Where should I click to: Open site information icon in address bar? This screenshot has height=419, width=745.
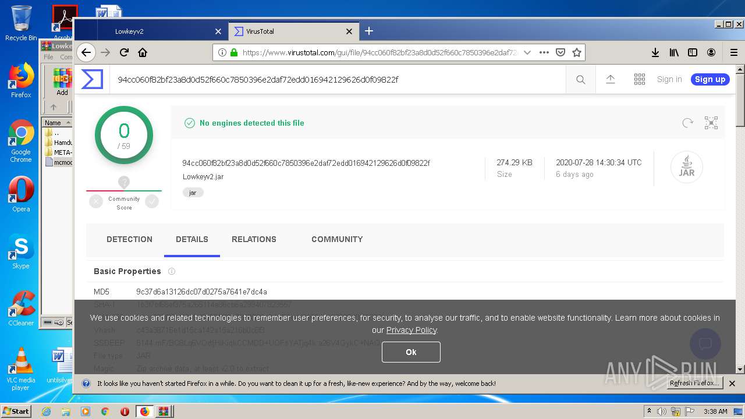(222, 52)
